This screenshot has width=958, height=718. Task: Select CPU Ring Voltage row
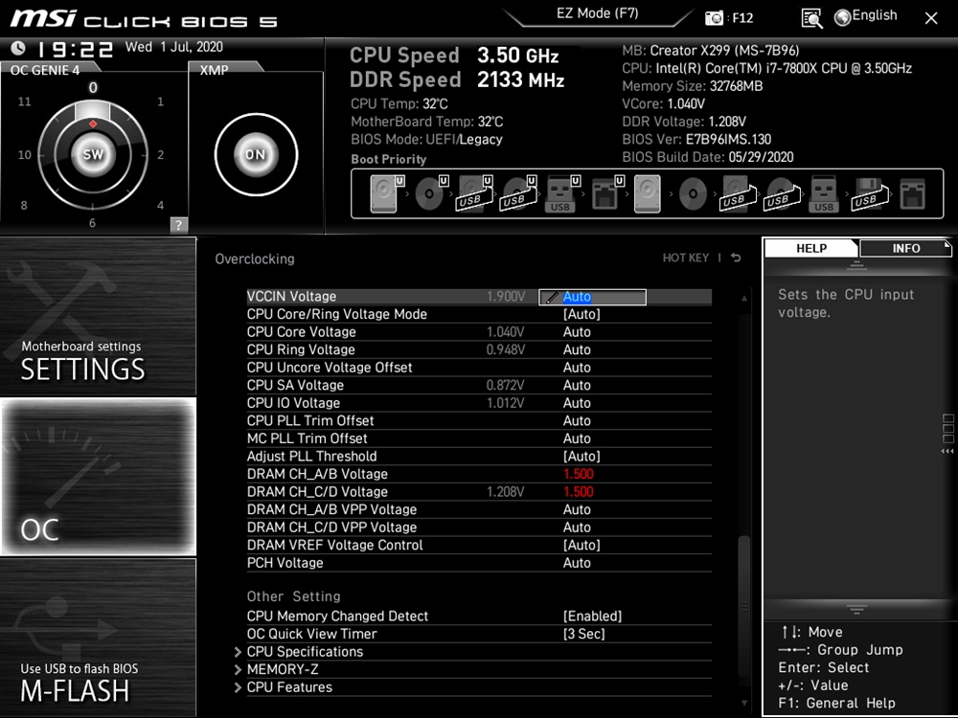tap(479, 349)
